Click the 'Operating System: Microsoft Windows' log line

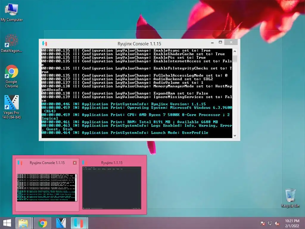pos(137,109)
